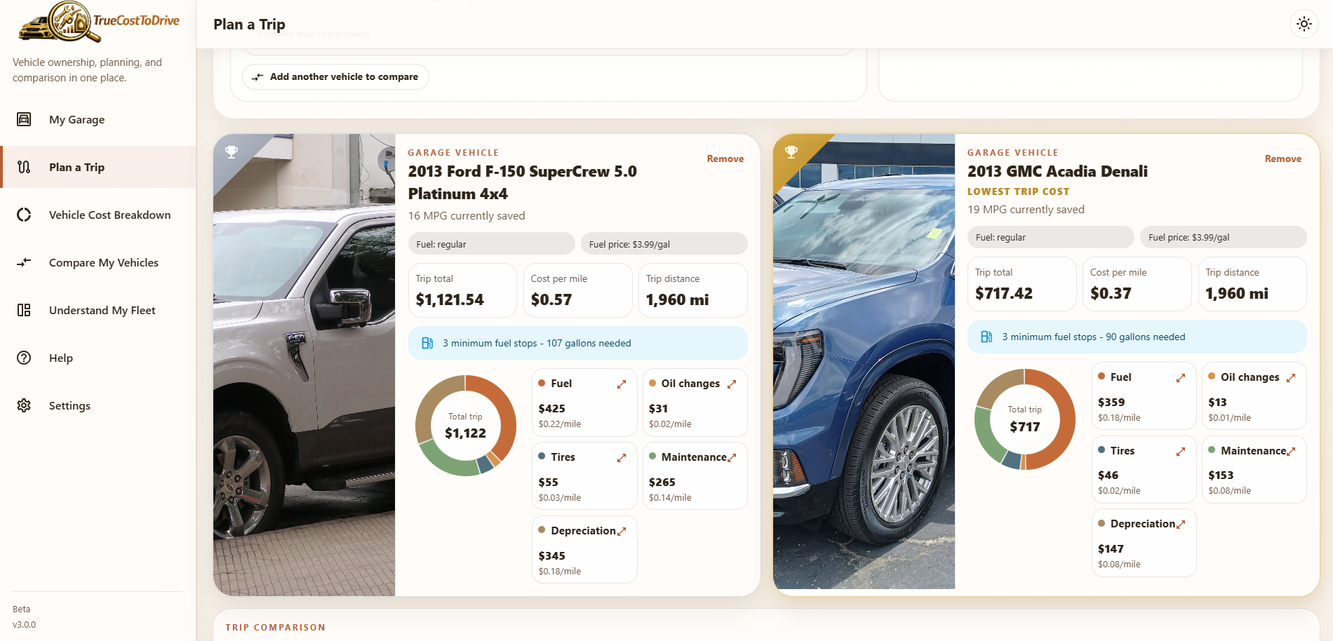Go to Compare My Vehicles

point(98,262)
